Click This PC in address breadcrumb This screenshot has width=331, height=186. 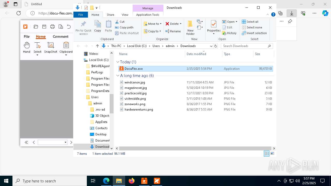click(x=116, y=46)
